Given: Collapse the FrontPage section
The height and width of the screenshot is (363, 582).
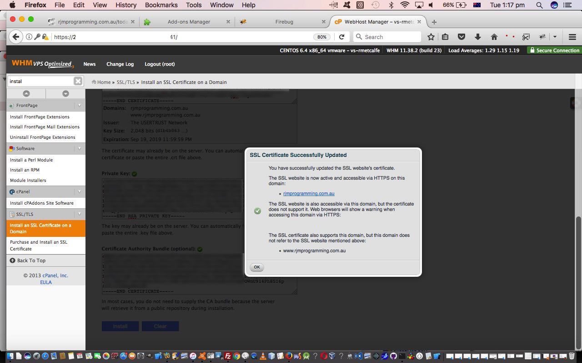Looking at the screenshot, I should 79,105.
